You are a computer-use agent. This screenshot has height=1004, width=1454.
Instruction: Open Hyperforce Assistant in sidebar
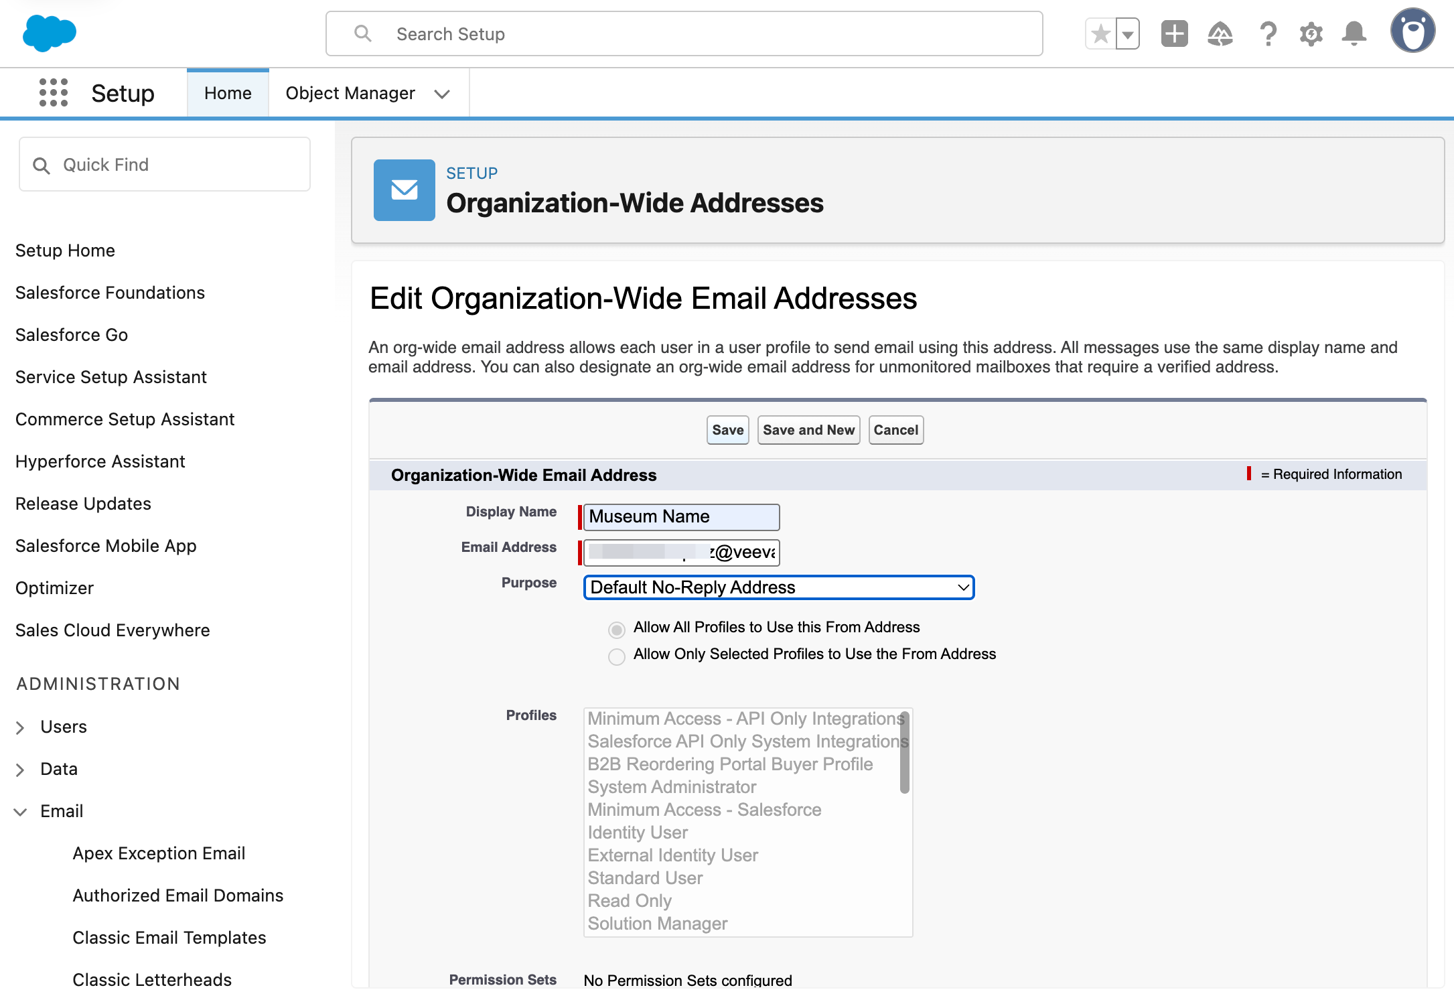tap(100, 461)
